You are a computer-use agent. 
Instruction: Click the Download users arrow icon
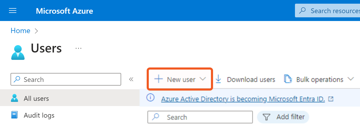pos(219,79)
